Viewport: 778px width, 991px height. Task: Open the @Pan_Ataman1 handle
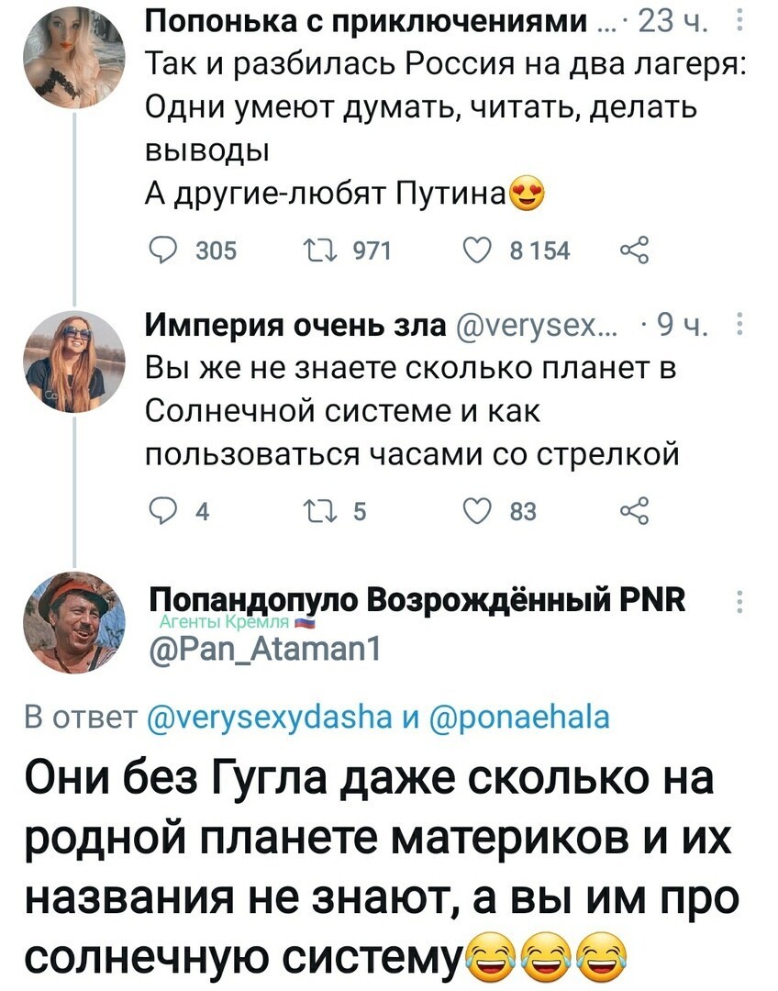265,649
